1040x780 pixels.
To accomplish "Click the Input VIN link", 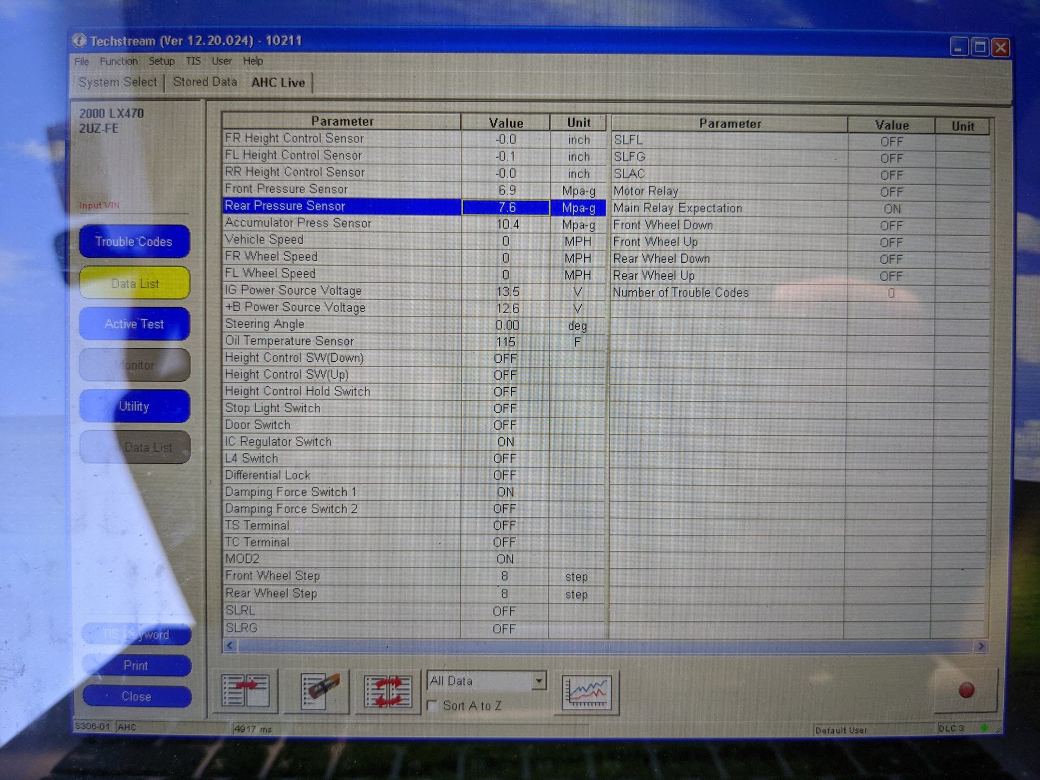I will coord(100,205).
